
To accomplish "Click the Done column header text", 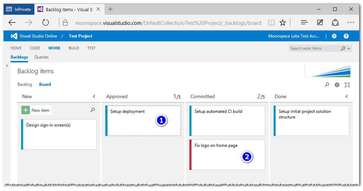I will pyautogui.click(x=280, y=96).
